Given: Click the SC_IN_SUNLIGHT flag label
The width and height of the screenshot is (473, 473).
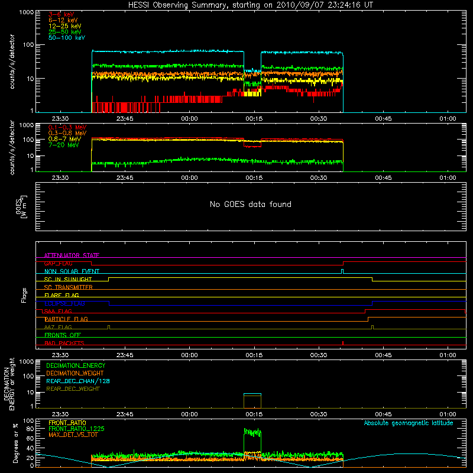Looking at the screenshot, I should tap(68, 279).
